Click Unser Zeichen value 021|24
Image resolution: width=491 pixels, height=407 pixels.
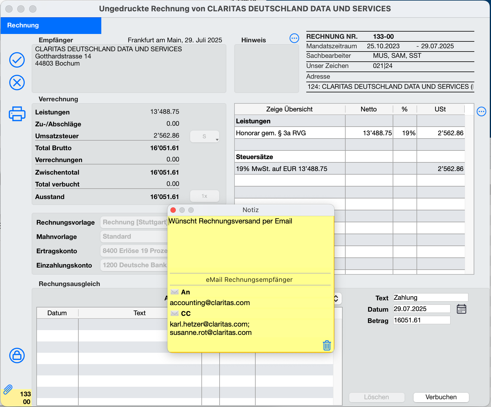pos(383,66)
